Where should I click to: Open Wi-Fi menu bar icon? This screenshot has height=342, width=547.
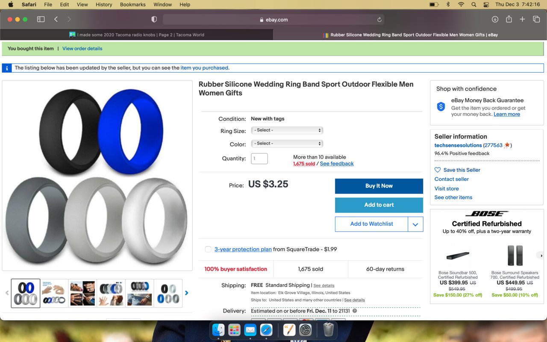(461, 4)
